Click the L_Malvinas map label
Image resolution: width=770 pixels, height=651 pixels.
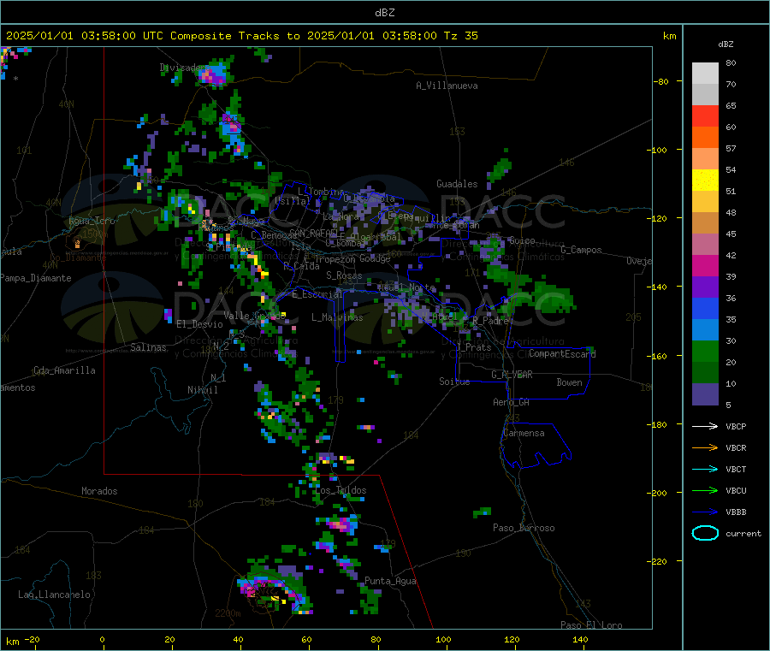337,317
